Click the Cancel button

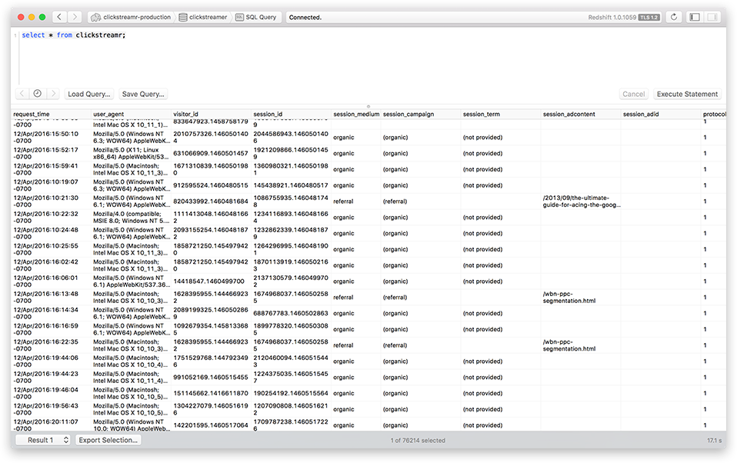tap(634, 94)
